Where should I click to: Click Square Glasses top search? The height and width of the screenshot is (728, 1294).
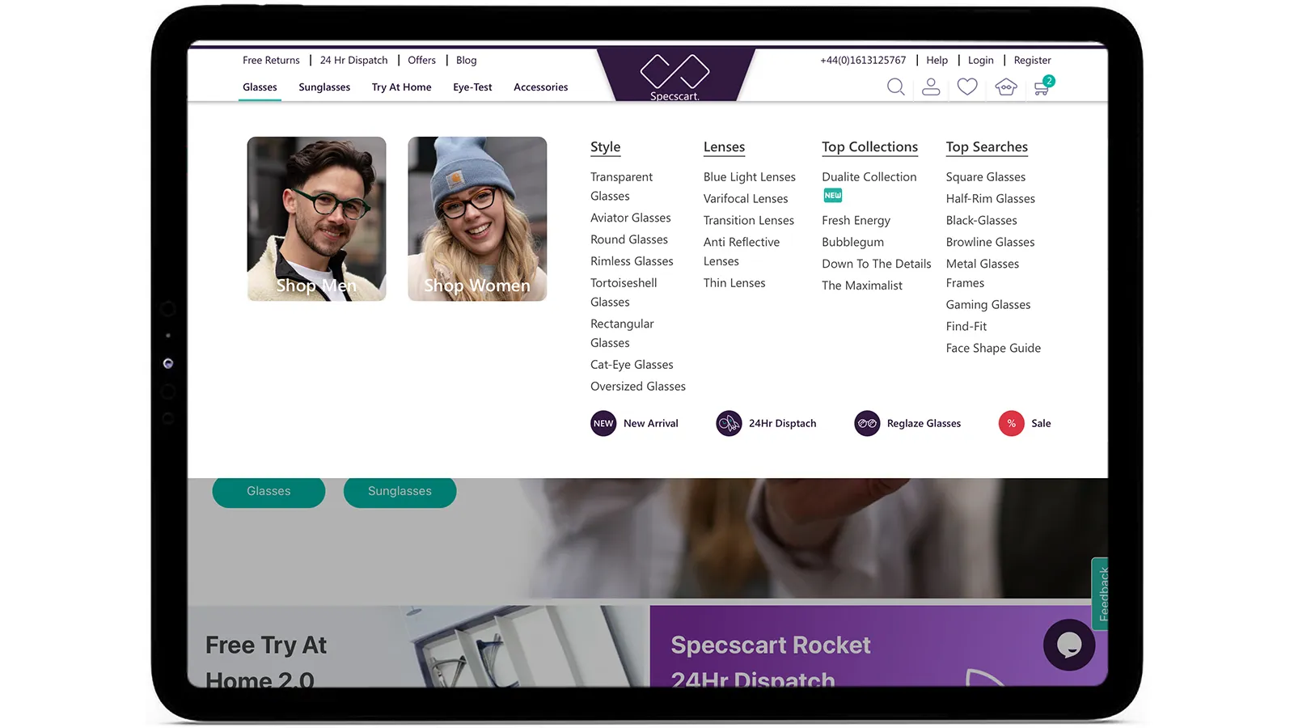(986, 177)
